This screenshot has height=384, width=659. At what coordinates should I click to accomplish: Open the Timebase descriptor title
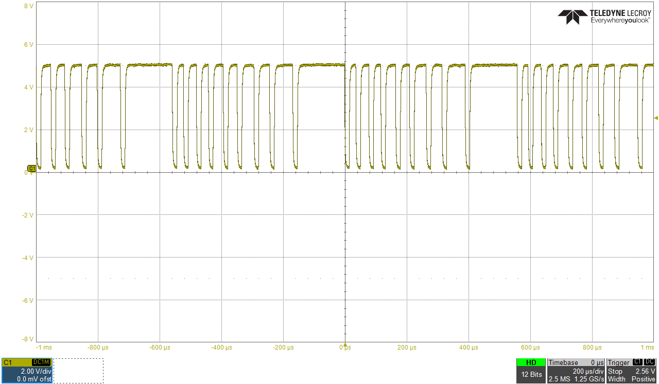(x=562, y=362)
